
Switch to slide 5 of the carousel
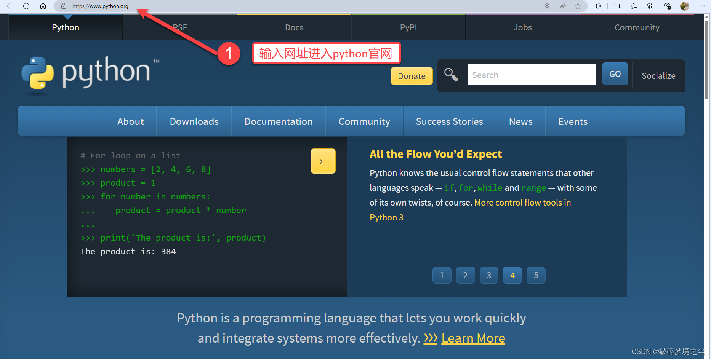pyautogui.click(x=536, y=275)
